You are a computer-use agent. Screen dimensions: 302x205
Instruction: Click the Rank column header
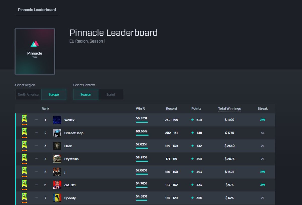coord(45,109)
